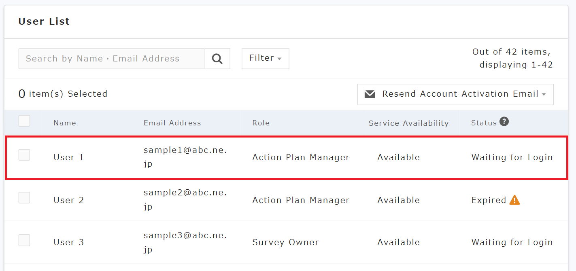Viewport: 576px width, 271px height.
Task: Click the Status column header text
Action: (484, 123)
